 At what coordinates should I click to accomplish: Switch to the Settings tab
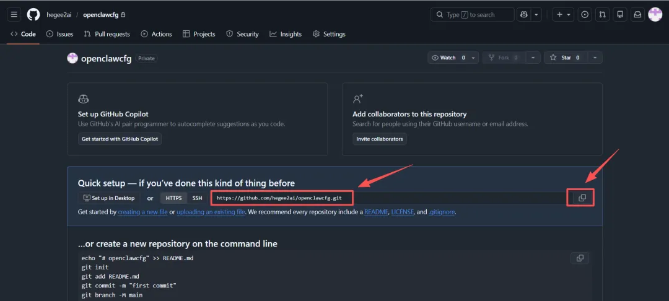click(x=329, y=34)
